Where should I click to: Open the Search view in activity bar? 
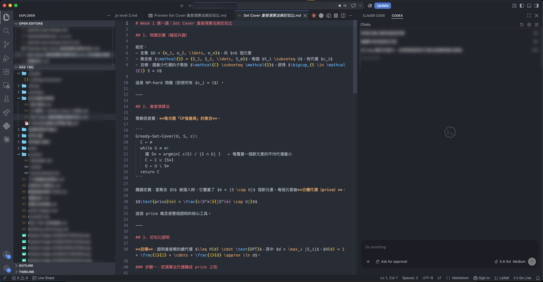coord(6,31)
